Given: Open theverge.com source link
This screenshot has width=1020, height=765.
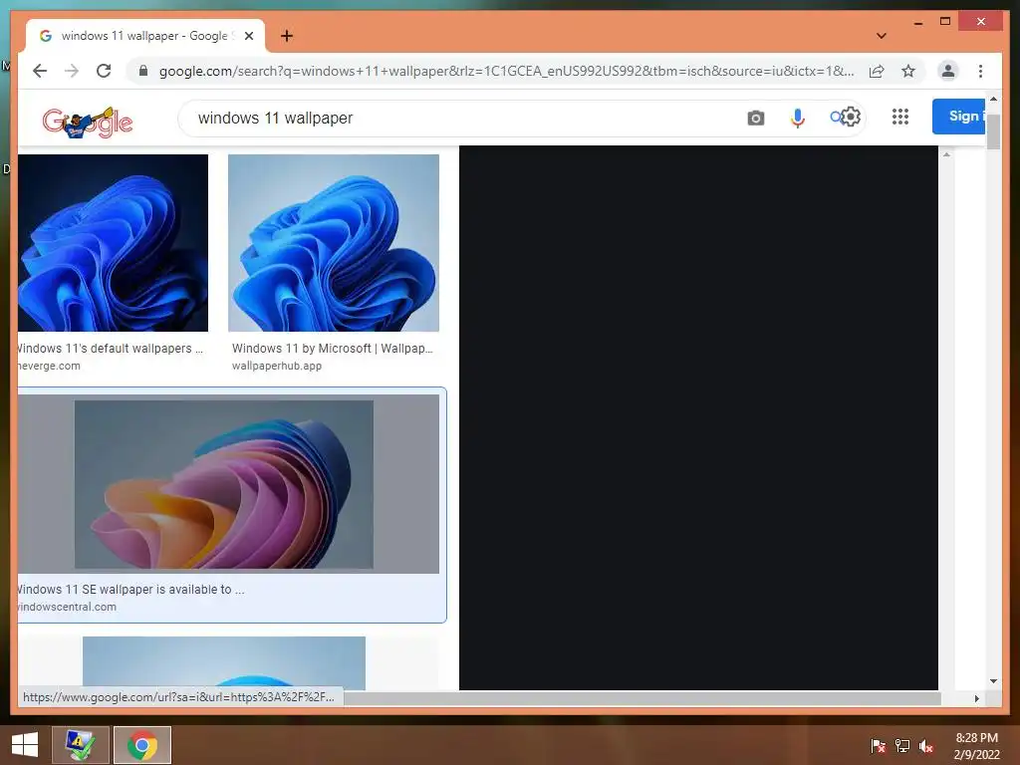Looking at the screenshot, I should click(49, 366).
